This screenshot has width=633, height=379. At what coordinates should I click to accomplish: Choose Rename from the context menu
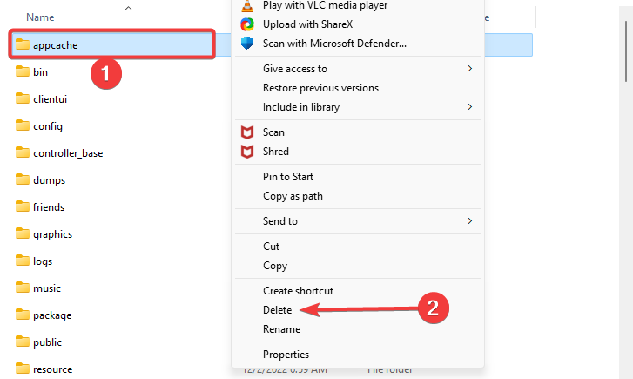pos(282,329)
